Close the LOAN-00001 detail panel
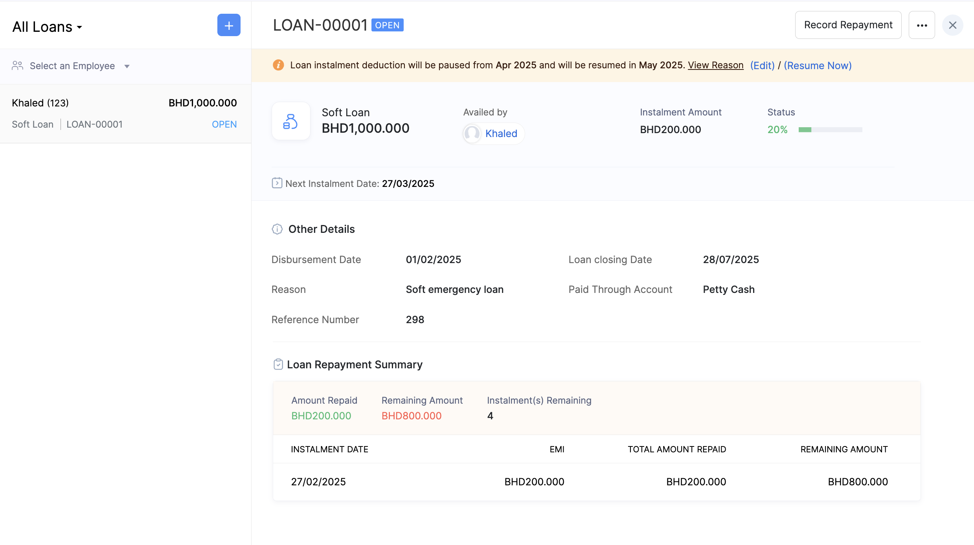Image resolution: width=974 pixels, height=545 pixels. [x=952, y=25]
